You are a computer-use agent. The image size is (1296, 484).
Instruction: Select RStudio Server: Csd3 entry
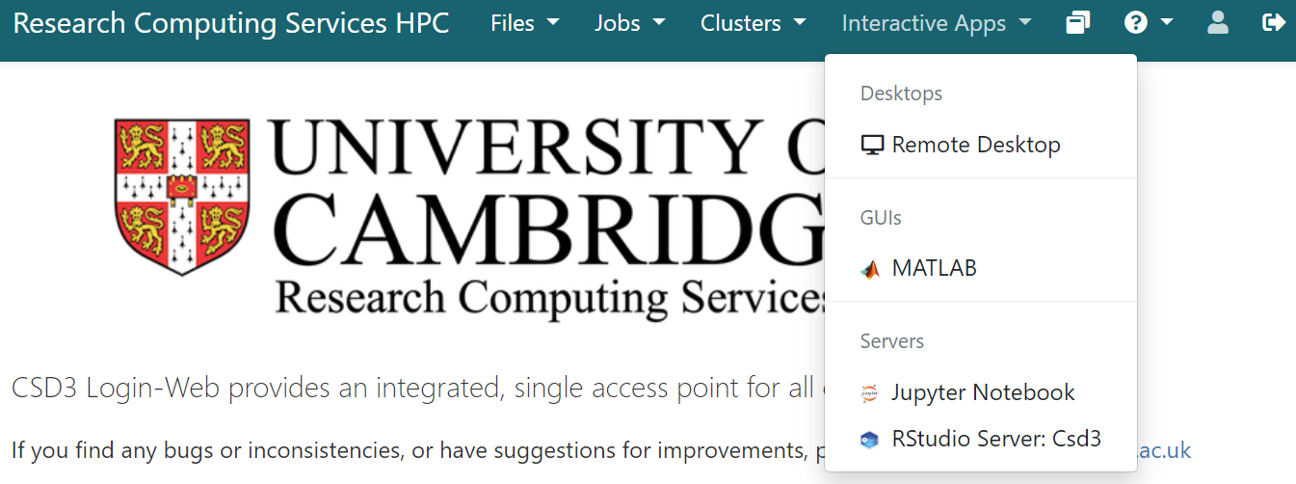[x=995, y=440]
